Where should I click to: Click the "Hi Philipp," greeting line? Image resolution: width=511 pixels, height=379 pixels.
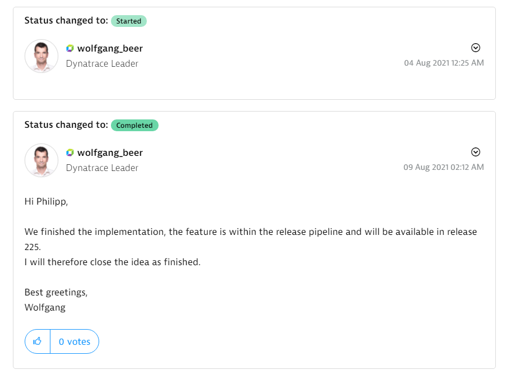pos(46,201)
